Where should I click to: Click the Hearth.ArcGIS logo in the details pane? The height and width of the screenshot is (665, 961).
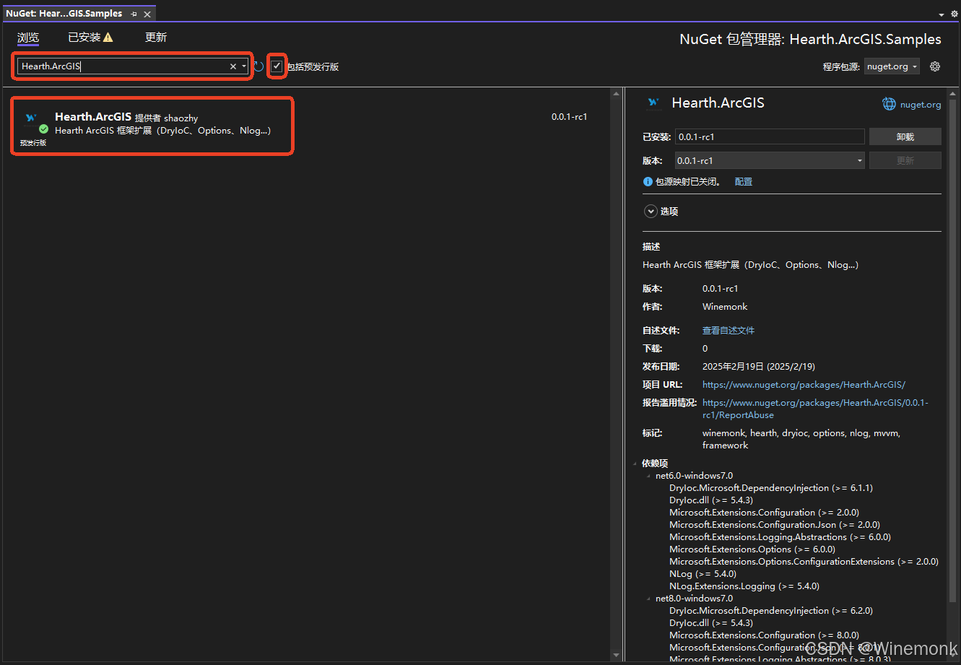click(654, 103)
